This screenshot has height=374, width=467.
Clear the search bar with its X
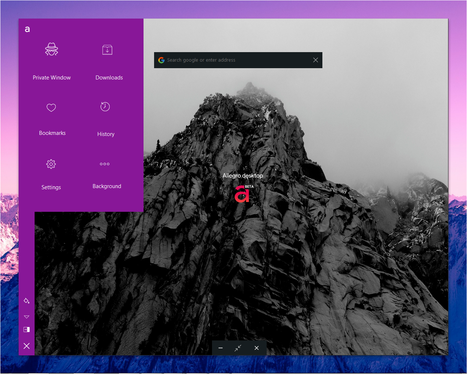click(x=315, y=60)
